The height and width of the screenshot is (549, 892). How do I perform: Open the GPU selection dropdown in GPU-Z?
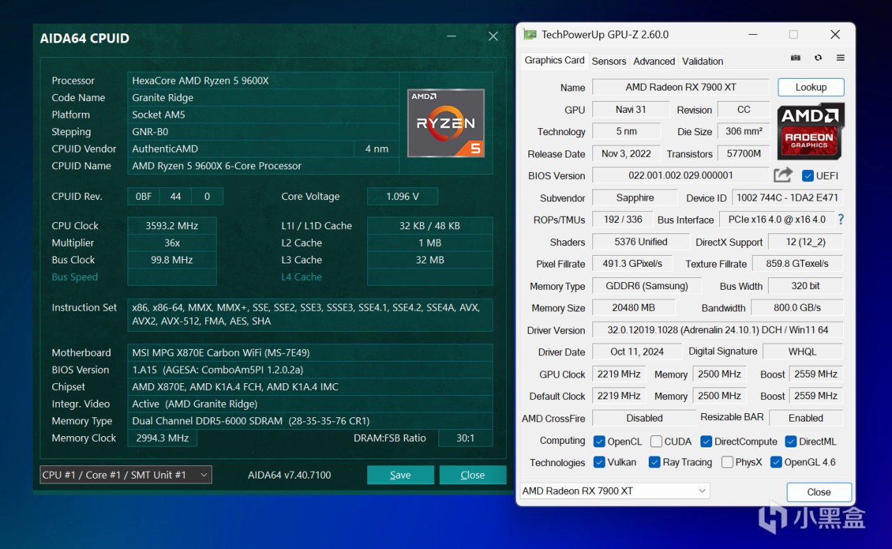tap(615, 491)
